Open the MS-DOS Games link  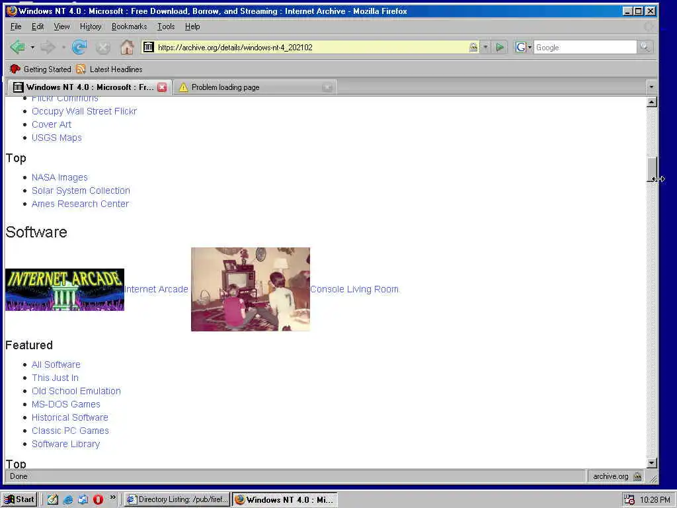(66, 404)
